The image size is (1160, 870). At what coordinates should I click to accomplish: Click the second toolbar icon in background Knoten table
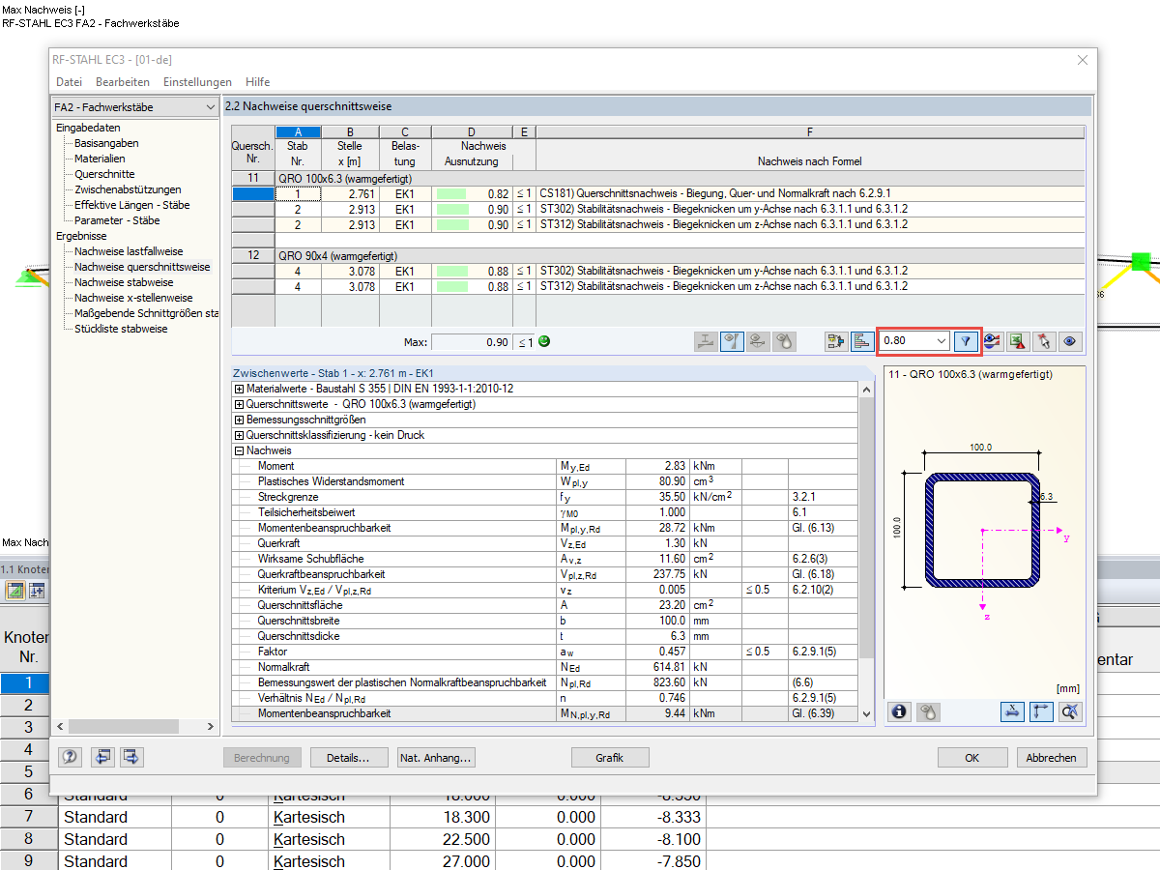[x=37, y=591]
